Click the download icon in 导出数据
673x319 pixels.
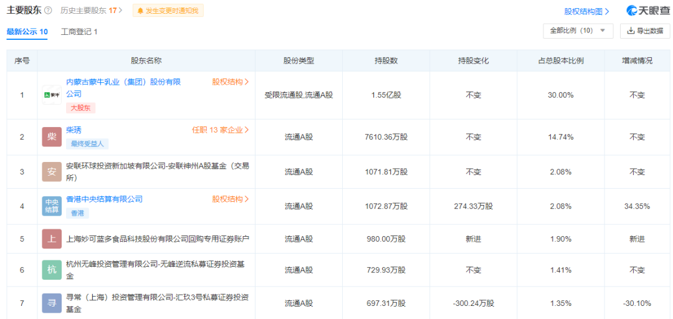coord(631,31)
